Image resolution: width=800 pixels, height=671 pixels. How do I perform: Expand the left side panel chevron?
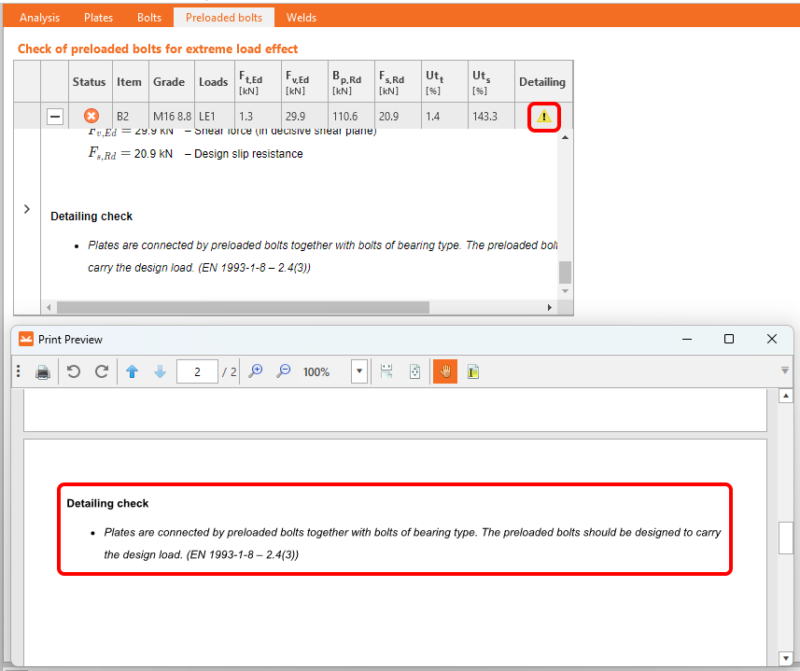pos(26,209)
